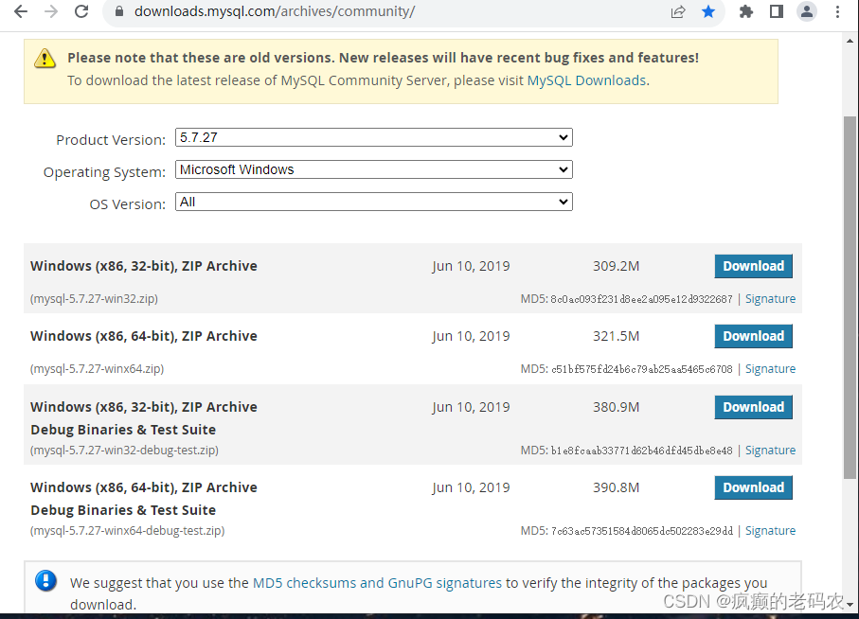Click the scrollbar down arrow
Viewport: 859px width, 619px height.
(850, 605)
